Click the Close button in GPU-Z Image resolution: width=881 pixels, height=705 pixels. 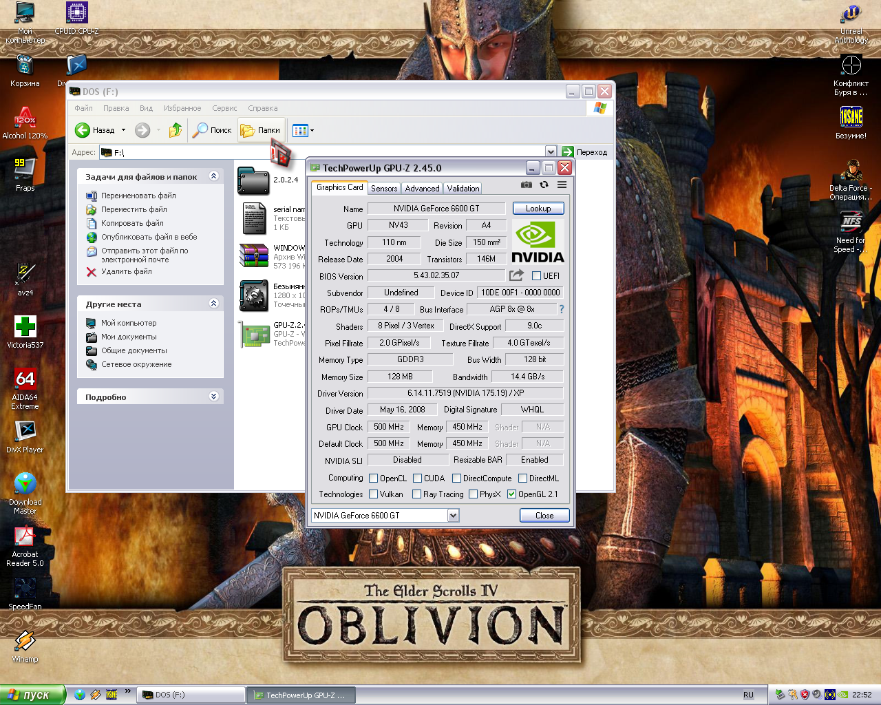(x=544, y=516)
